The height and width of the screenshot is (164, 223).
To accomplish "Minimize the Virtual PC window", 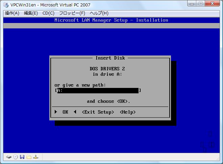I will tap(192, 4).
